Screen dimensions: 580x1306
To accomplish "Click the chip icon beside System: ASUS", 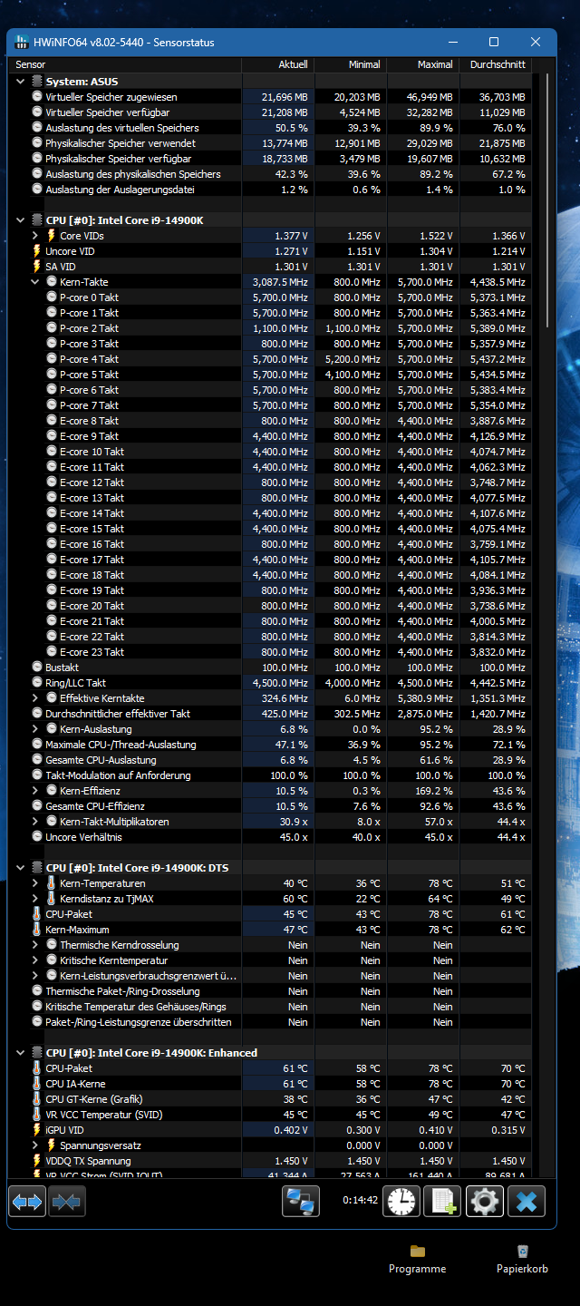I will click(x=37, y=82).
